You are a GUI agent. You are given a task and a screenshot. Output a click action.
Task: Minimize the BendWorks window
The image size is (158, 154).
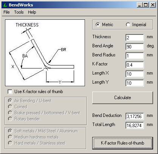139,5
